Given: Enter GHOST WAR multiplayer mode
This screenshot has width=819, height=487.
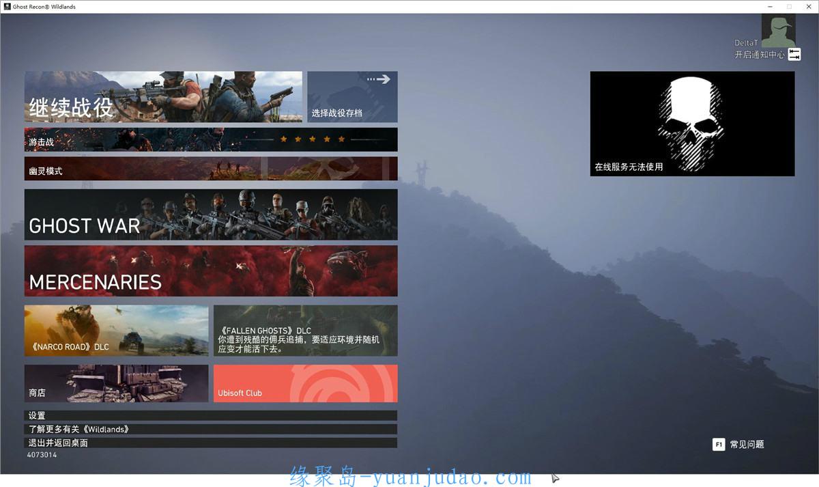Looking at the screenshot, I should tap(211, 214).
